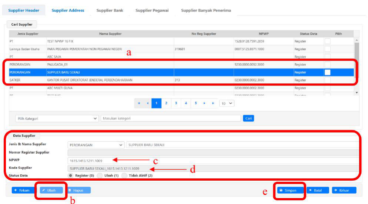Select the Tidak Aktif (2) radio button
Image resolution: width=368 pixels, height=204 pixels.
click(124, 175)
